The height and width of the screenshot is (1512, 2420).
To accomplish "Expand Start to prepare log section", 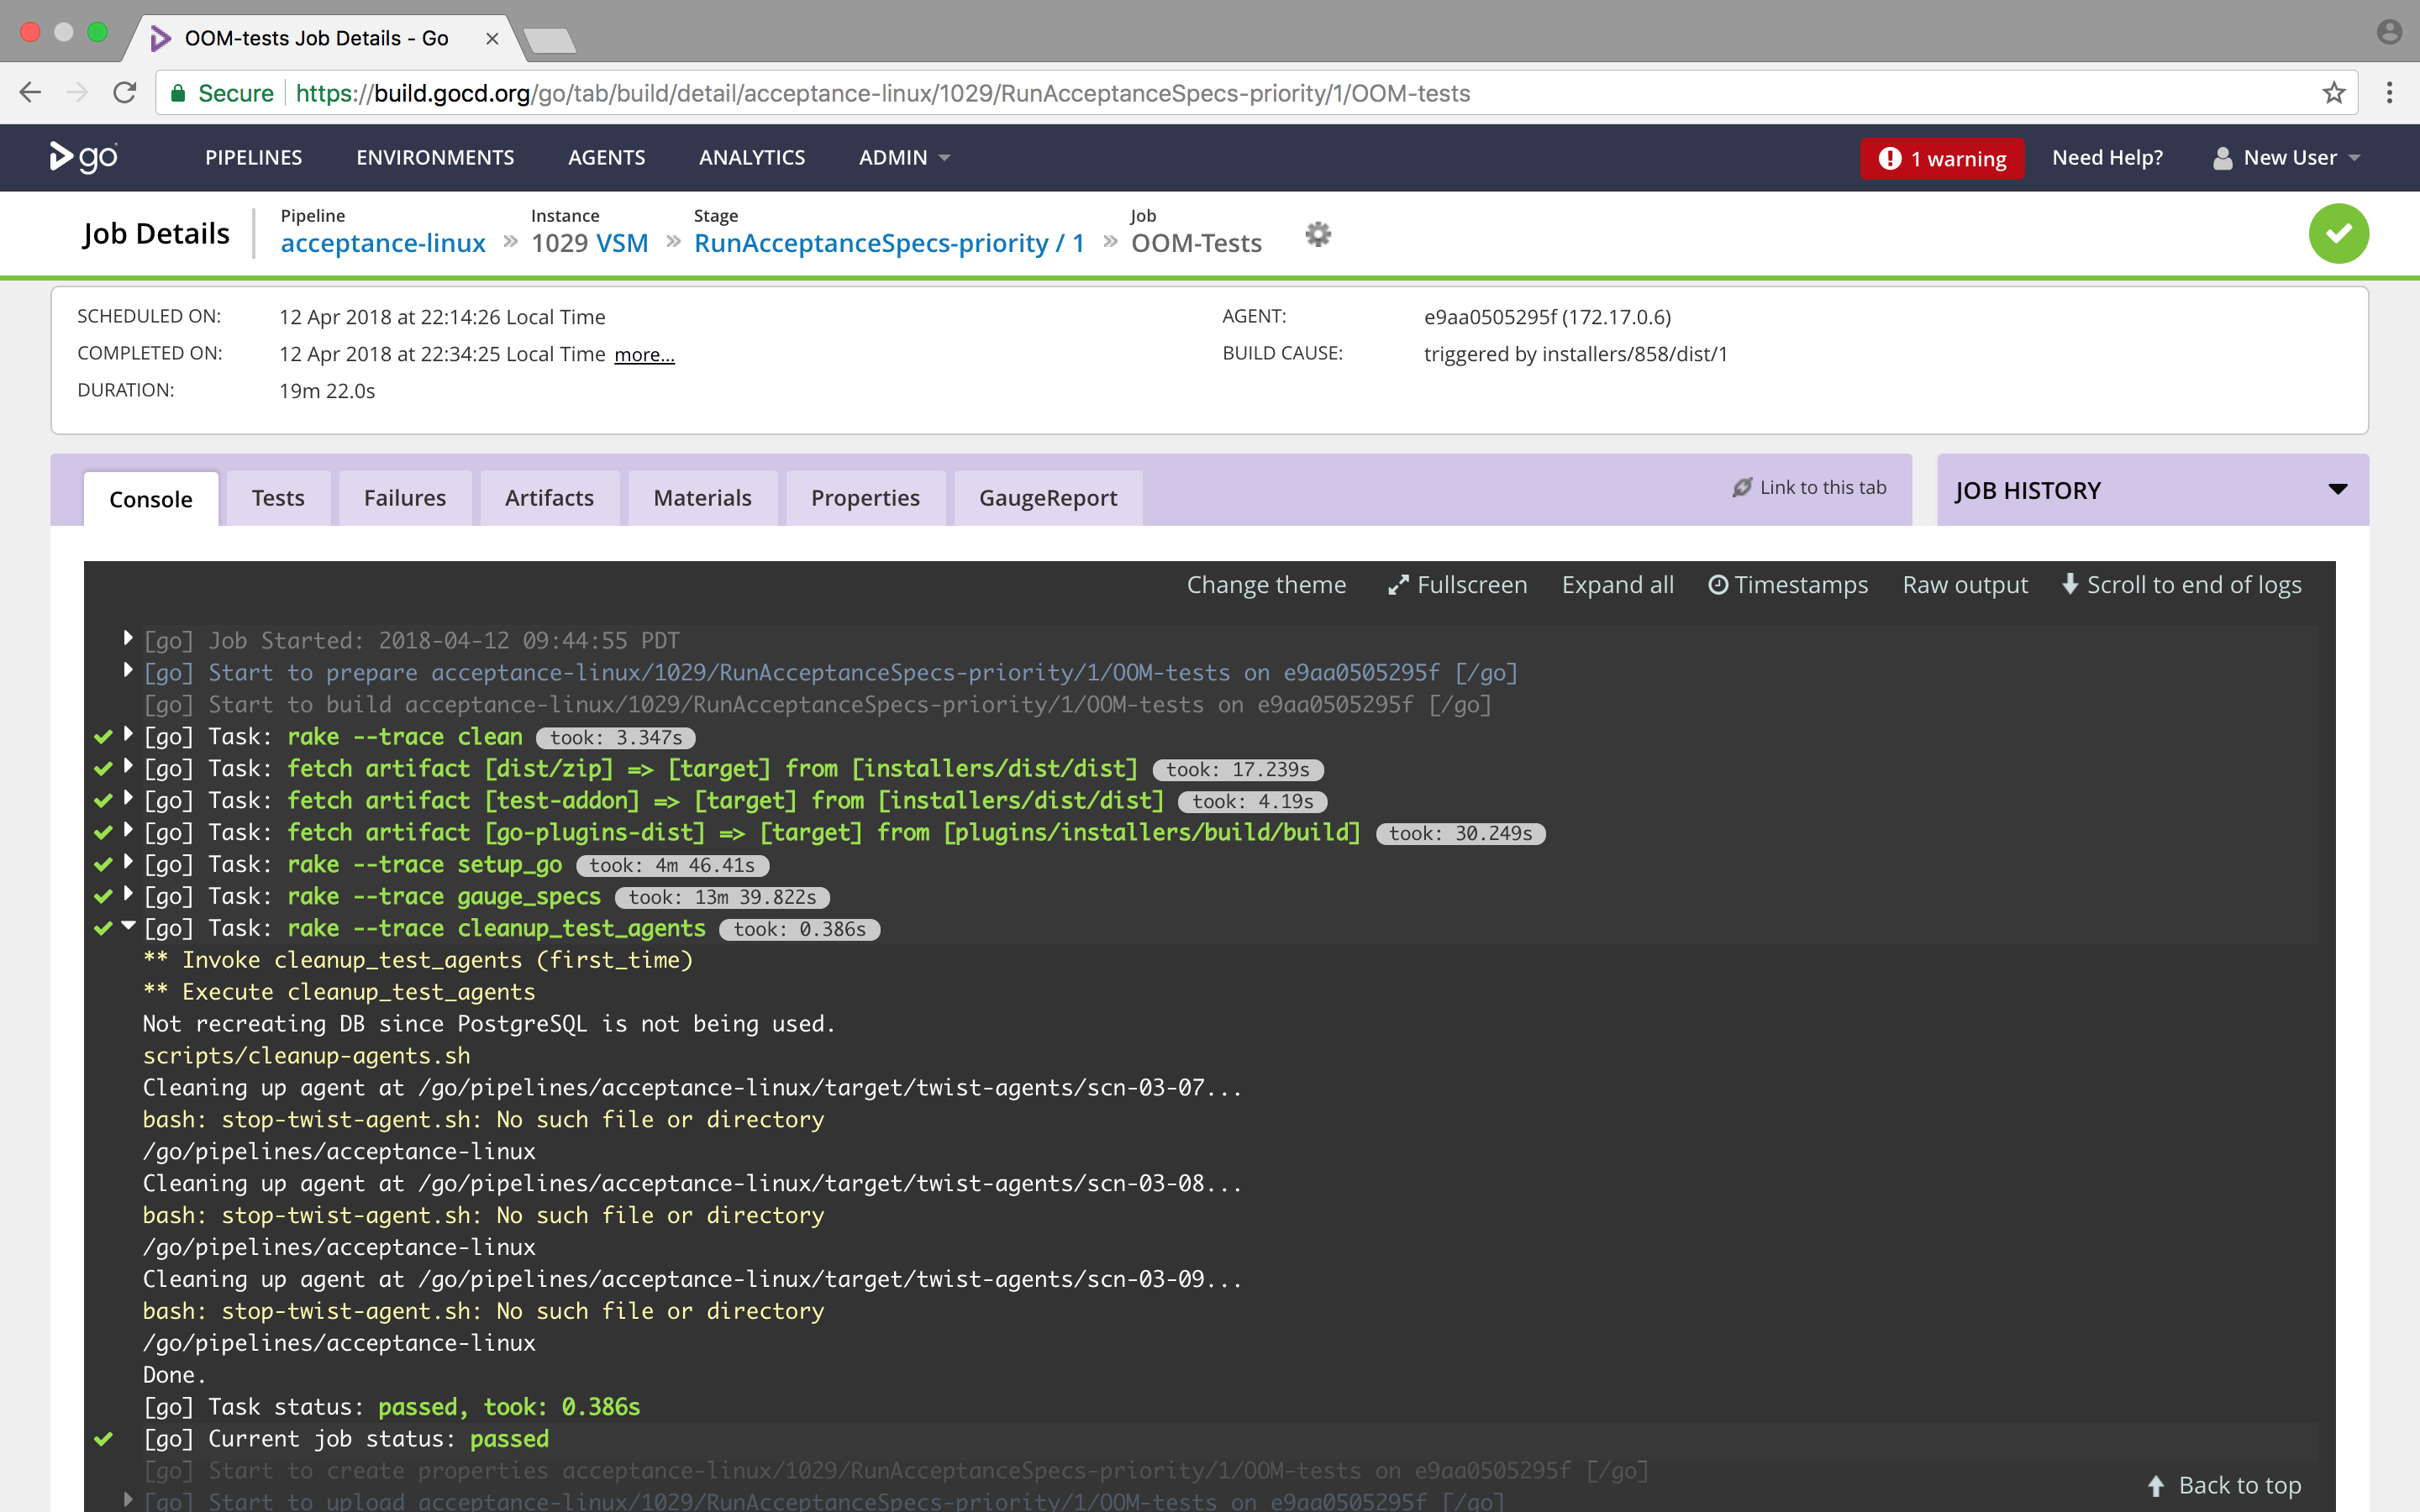I will [128, 670].
